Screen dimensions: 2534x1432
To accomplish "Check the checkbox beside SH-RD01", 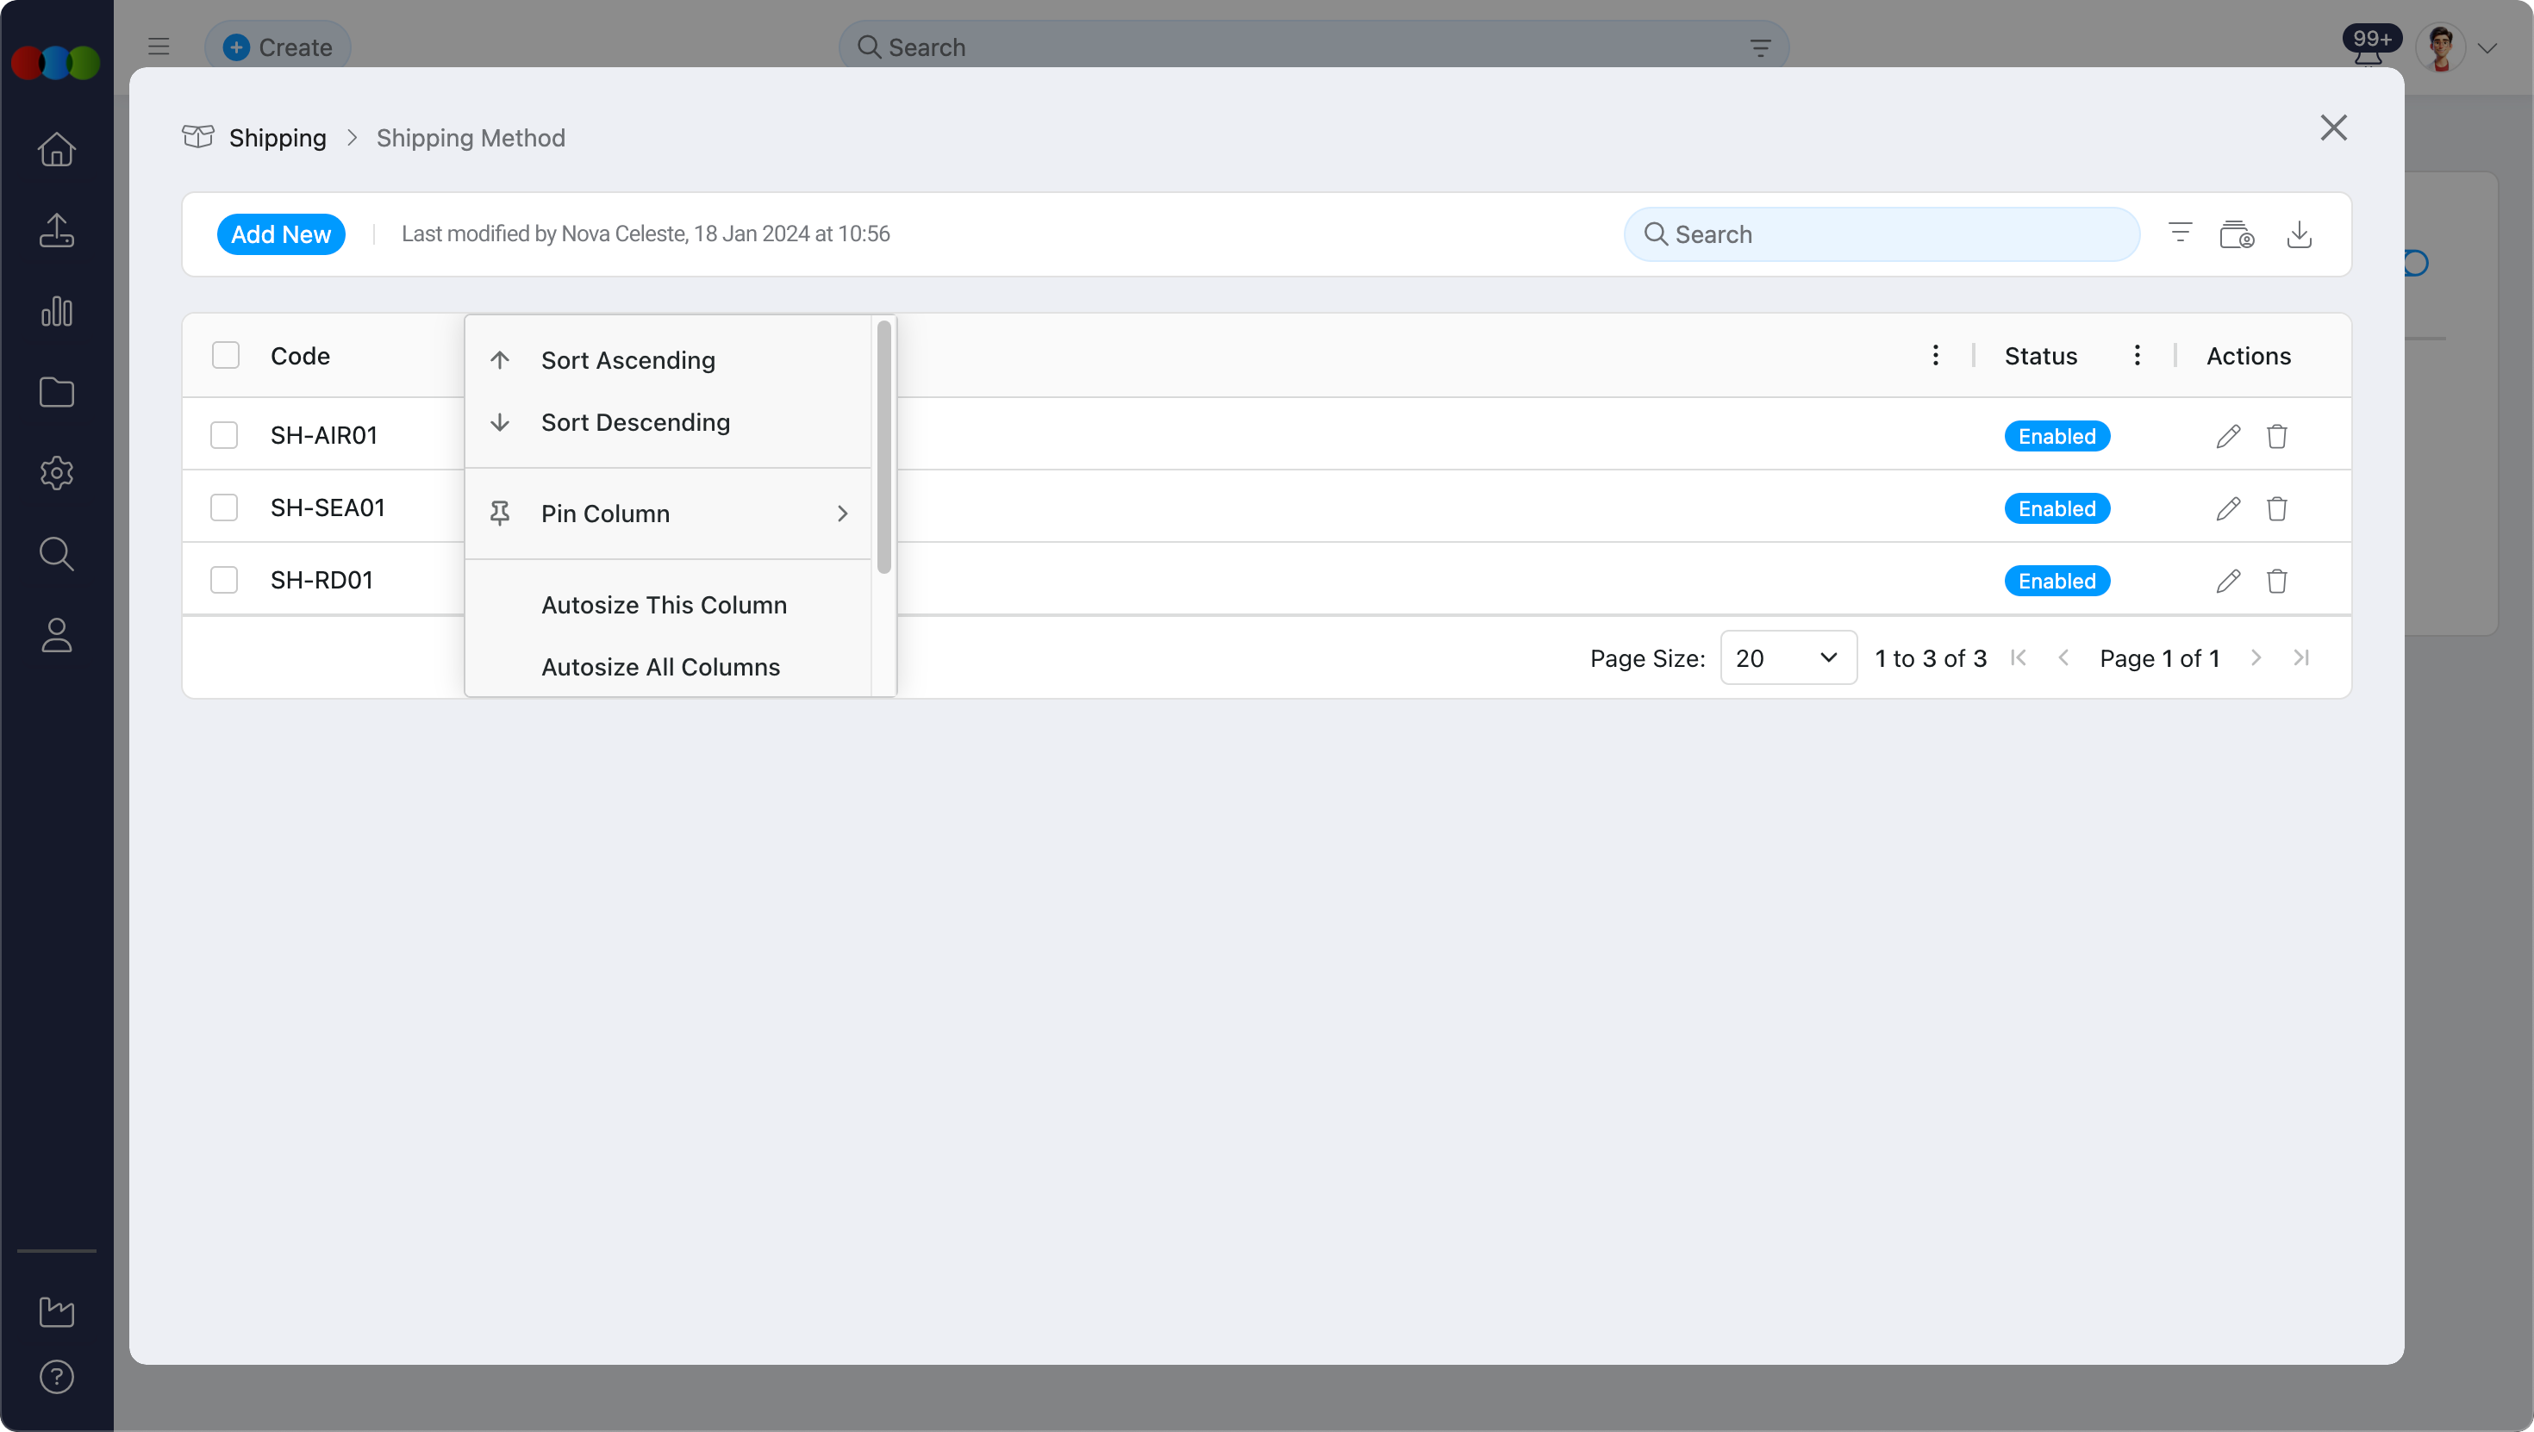I will pyautogui.click(x=223, y=579).
